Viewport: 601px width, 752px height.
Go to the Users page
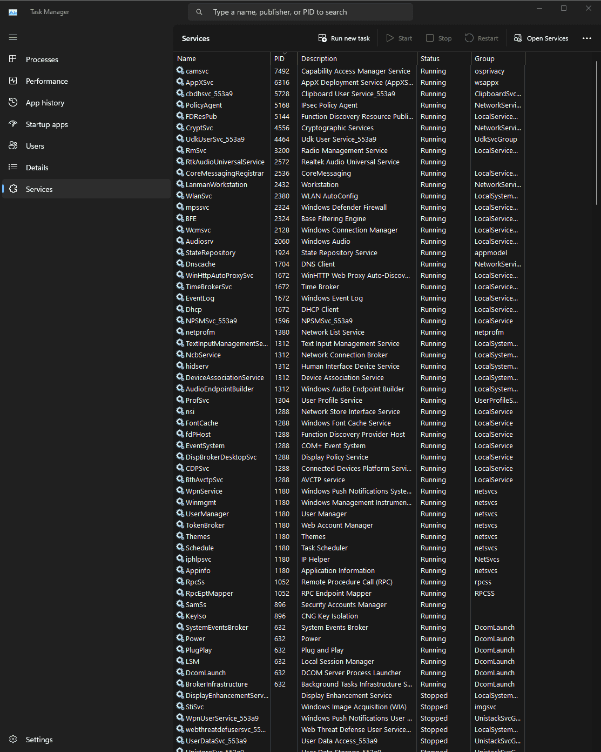click(86, 146)
